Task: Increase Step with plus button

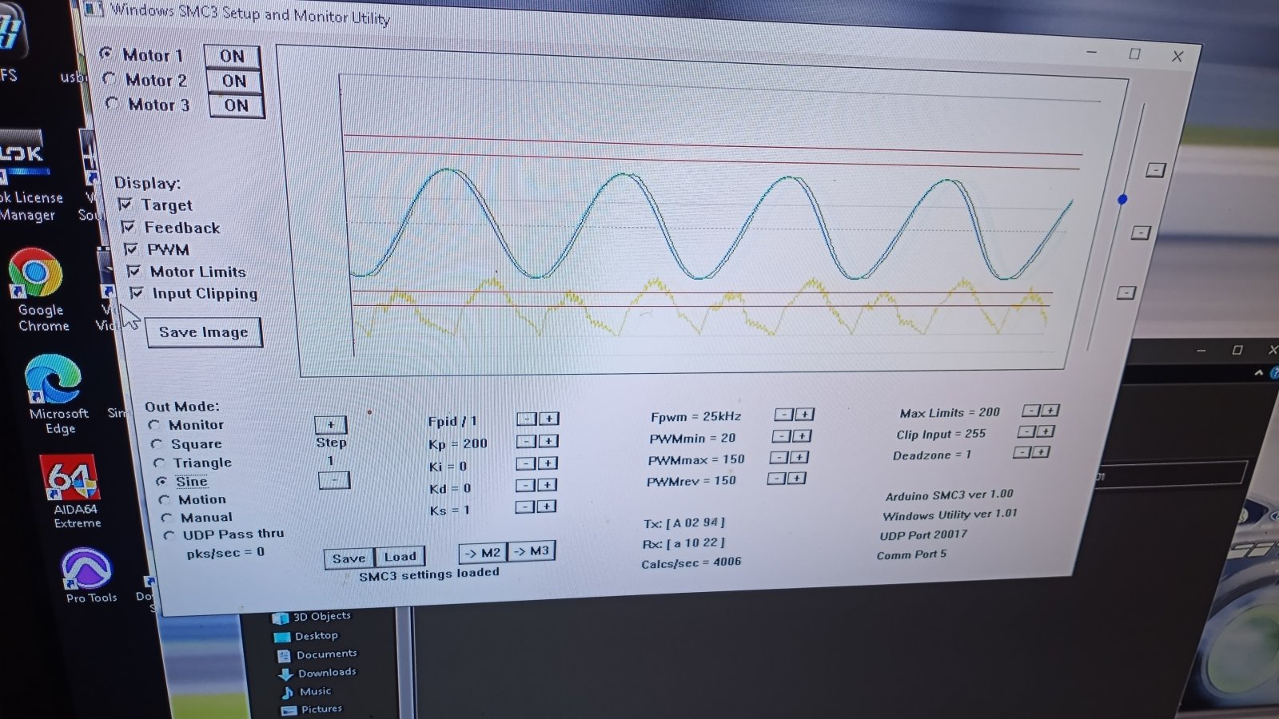Action: pos(330,424)
